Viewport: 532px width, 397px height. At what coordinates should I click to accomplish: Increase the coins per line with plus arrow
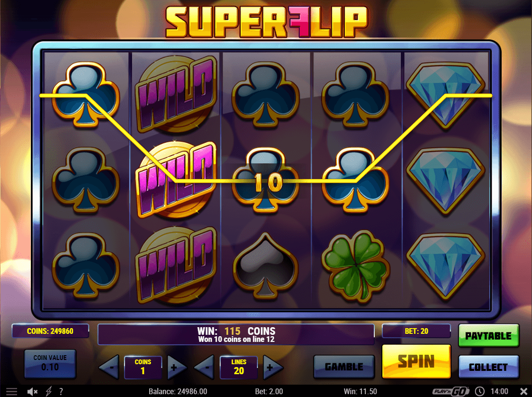tap(176, 367)
